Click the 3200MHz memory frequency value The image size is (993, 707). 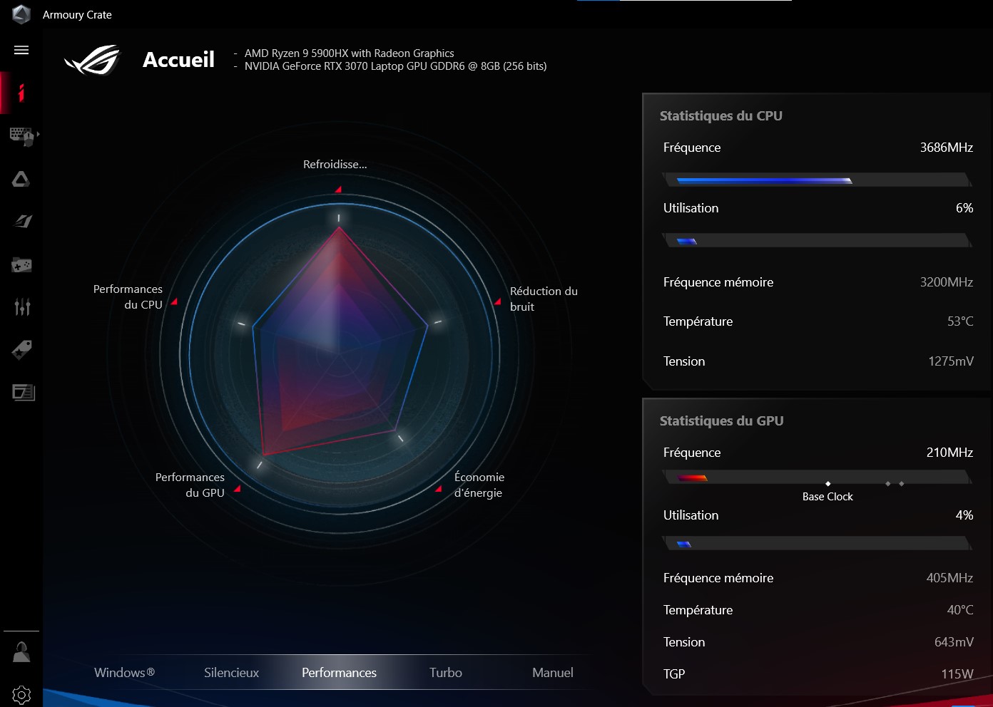[946, 282]
